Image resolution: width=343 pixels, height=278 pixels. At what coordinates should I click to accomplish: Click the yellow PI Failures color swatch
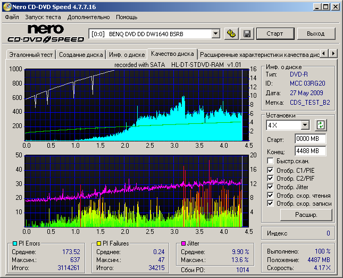[99, 243]
